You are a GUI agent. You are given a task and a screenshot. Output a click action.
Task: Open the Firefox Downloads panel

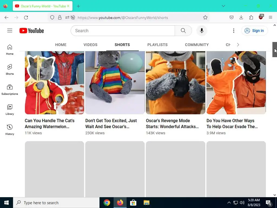point(241,17)
